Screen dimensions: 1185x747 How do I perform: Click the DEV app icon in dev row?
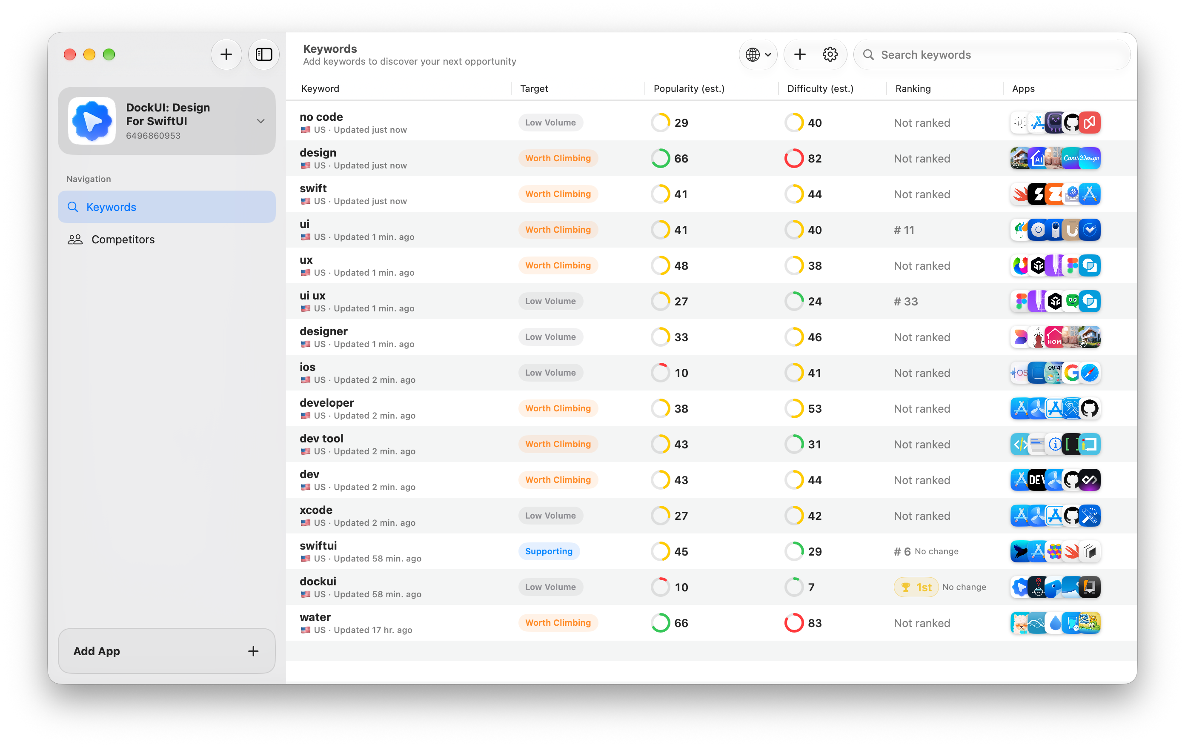(x=1037, y=480)
